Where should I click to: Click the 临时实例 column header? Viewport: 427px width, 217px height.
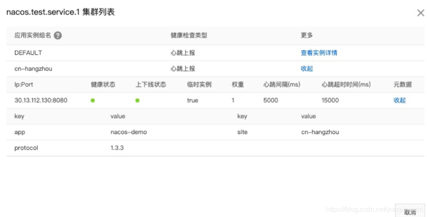pos(199,84)
